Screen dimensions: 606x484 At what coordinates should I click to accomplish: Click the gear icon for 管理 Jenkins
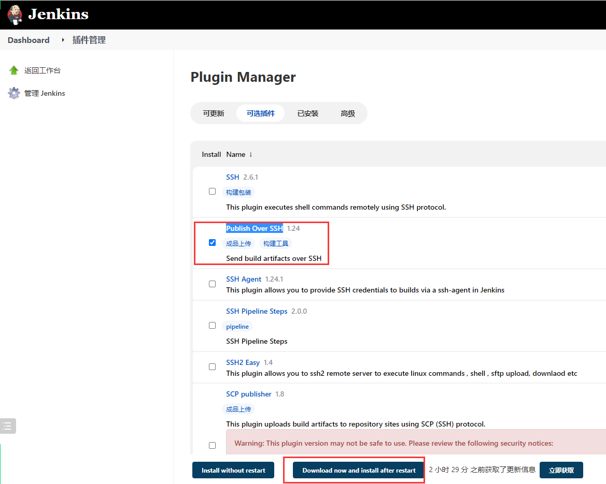14,93
